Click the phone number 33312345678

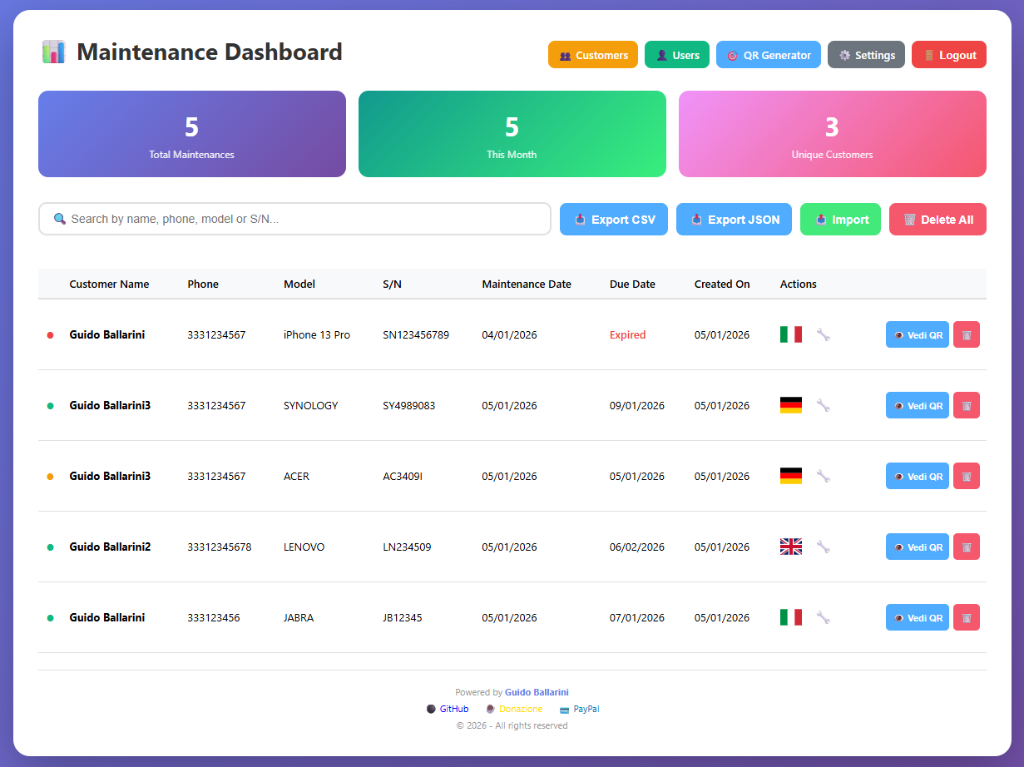(219, 547)
